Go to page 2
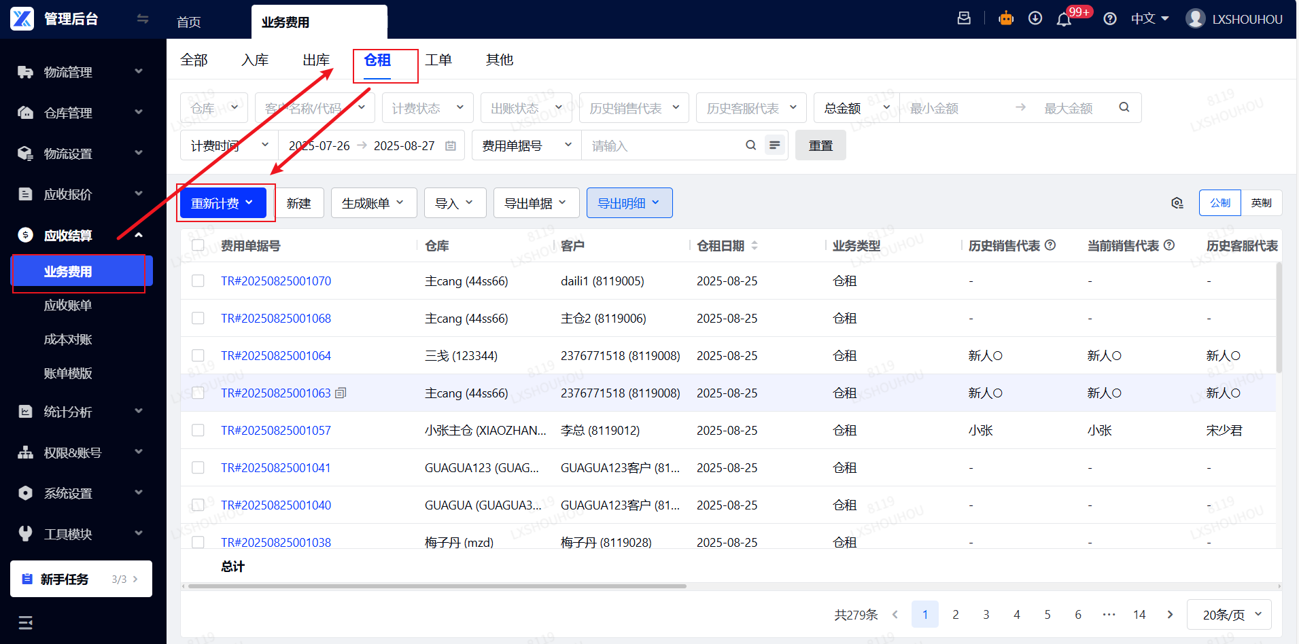This screenshot has height=644, width=1299. (956, 614)
